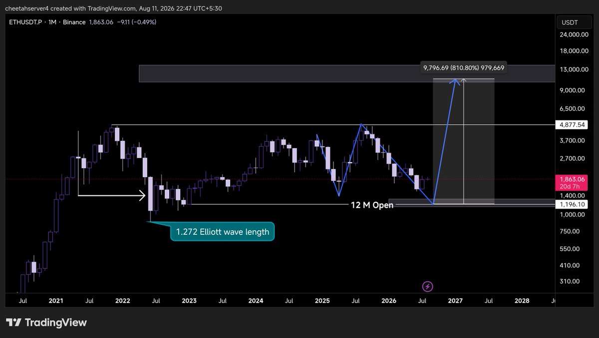Click the purple lightning bolt event icon
The height and width of the screenshot is (338, 599).
click(428, 286)
